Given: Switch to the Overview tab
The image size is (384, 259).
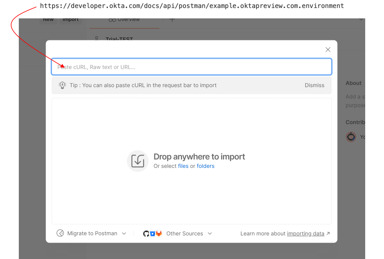Looking at the screenshot, I should (124, 19).
